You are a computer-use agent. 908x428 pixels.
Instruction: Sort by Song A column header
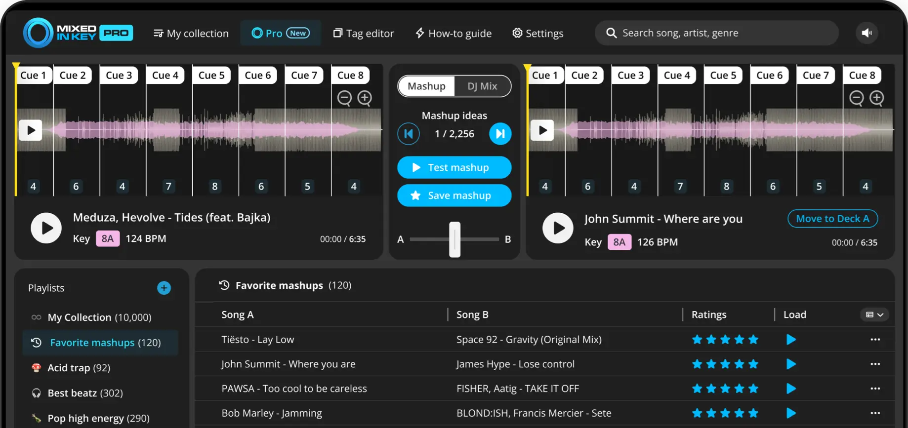click(238, 314)
